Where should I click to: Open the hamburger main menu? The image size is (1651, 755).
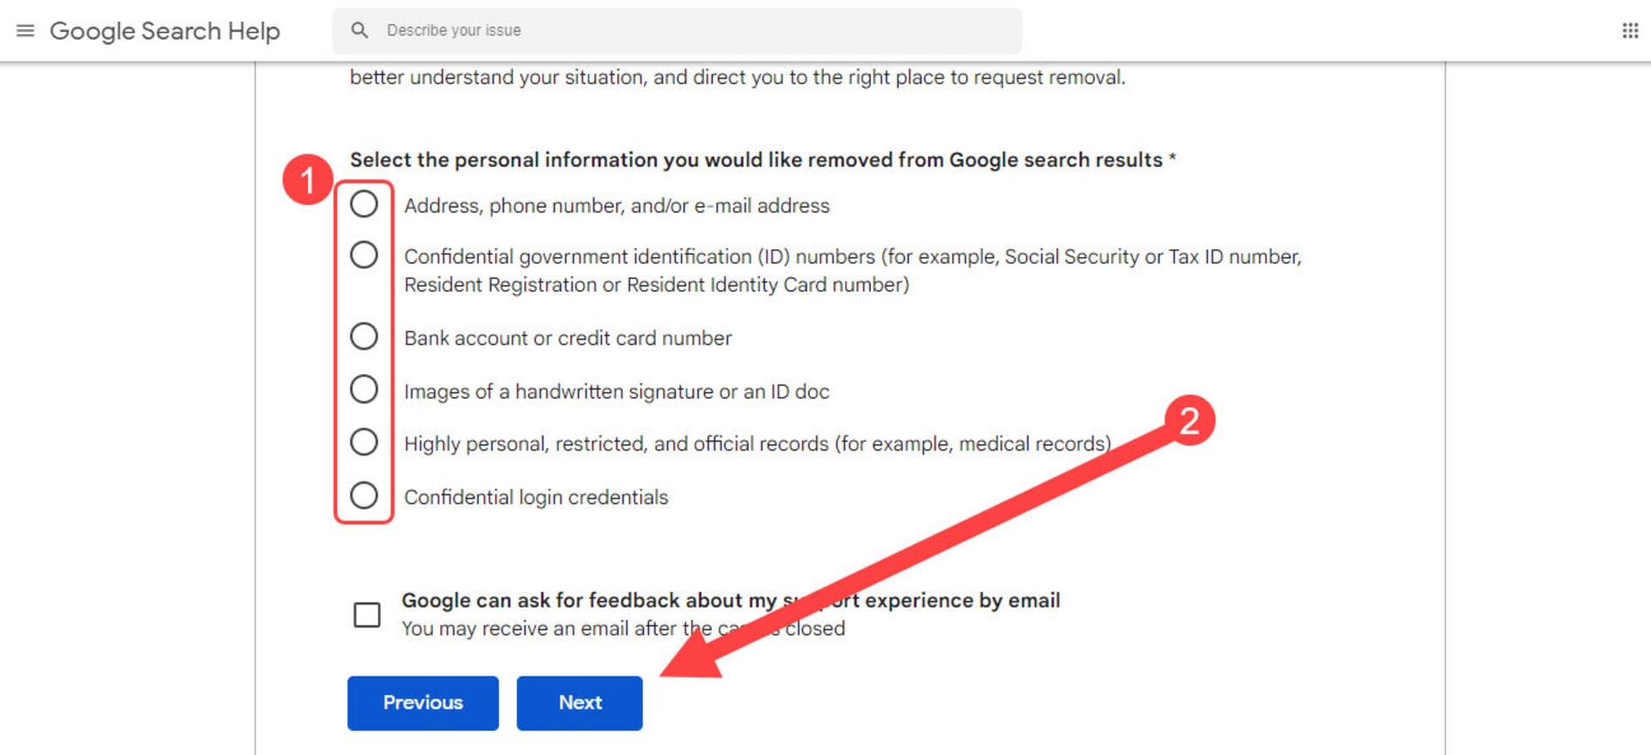pyautogui.click(x=26, y=31)
